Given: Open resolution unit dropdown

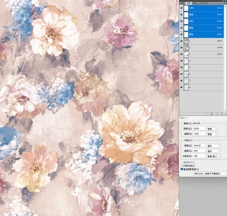Looking at the screenshot, I should click(213, 156).
